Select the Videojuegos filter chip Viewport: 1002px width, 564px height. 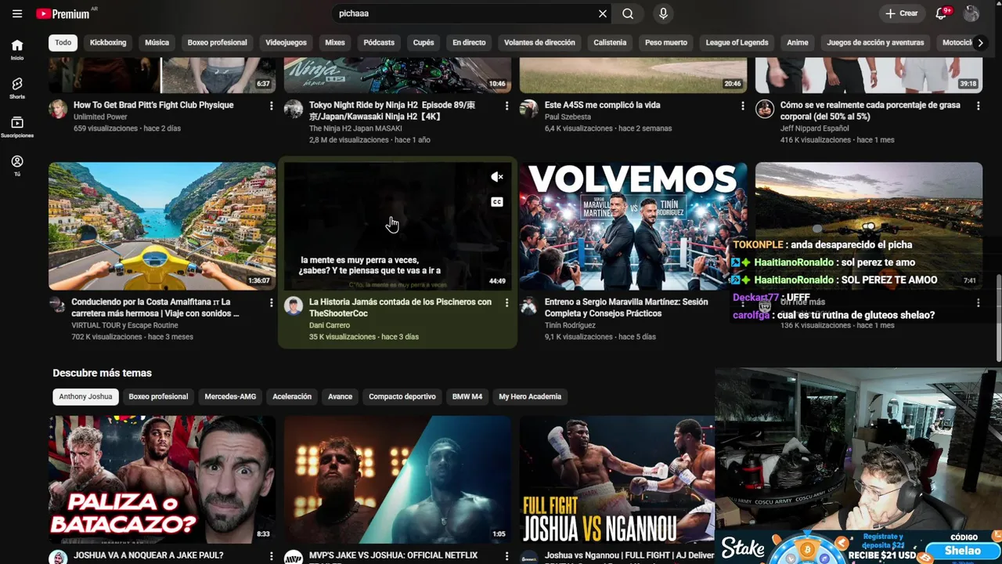(x=286, y=42)
